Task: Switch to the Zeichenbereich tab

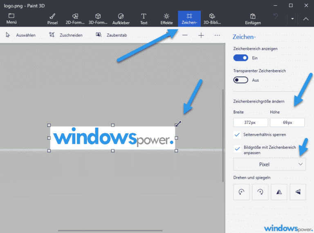Action: tap(189, 19)
